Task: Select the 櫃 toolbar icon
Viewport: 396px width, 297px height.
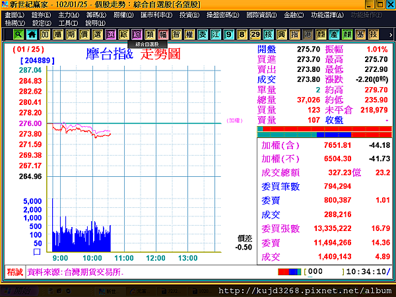Action: [x=58, y=34]
